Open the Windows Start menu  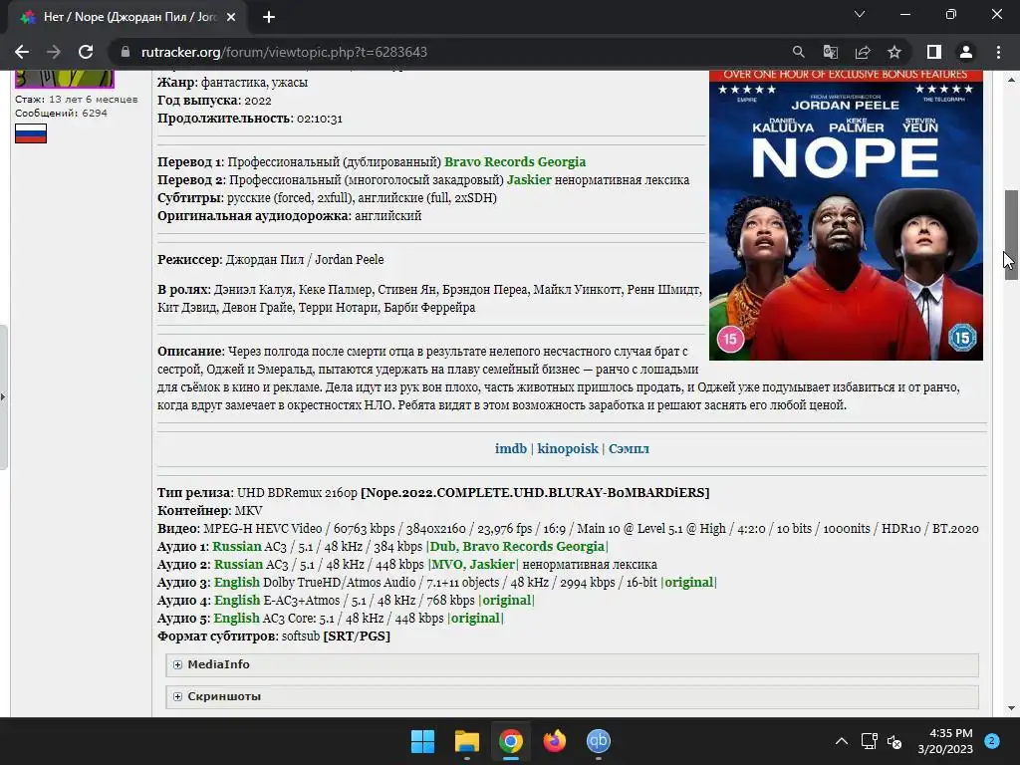[422, 741]
